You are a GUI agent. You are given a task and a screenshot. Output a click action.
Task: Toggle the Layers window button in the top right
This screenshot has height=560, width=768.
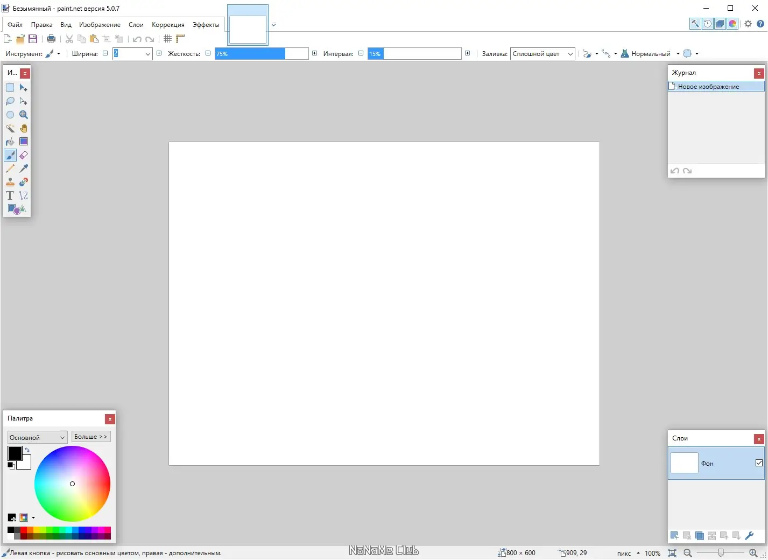pos(720,24)
